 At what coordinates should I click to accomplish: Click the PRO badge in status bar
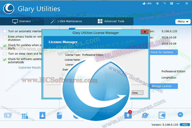pos(185,125)
